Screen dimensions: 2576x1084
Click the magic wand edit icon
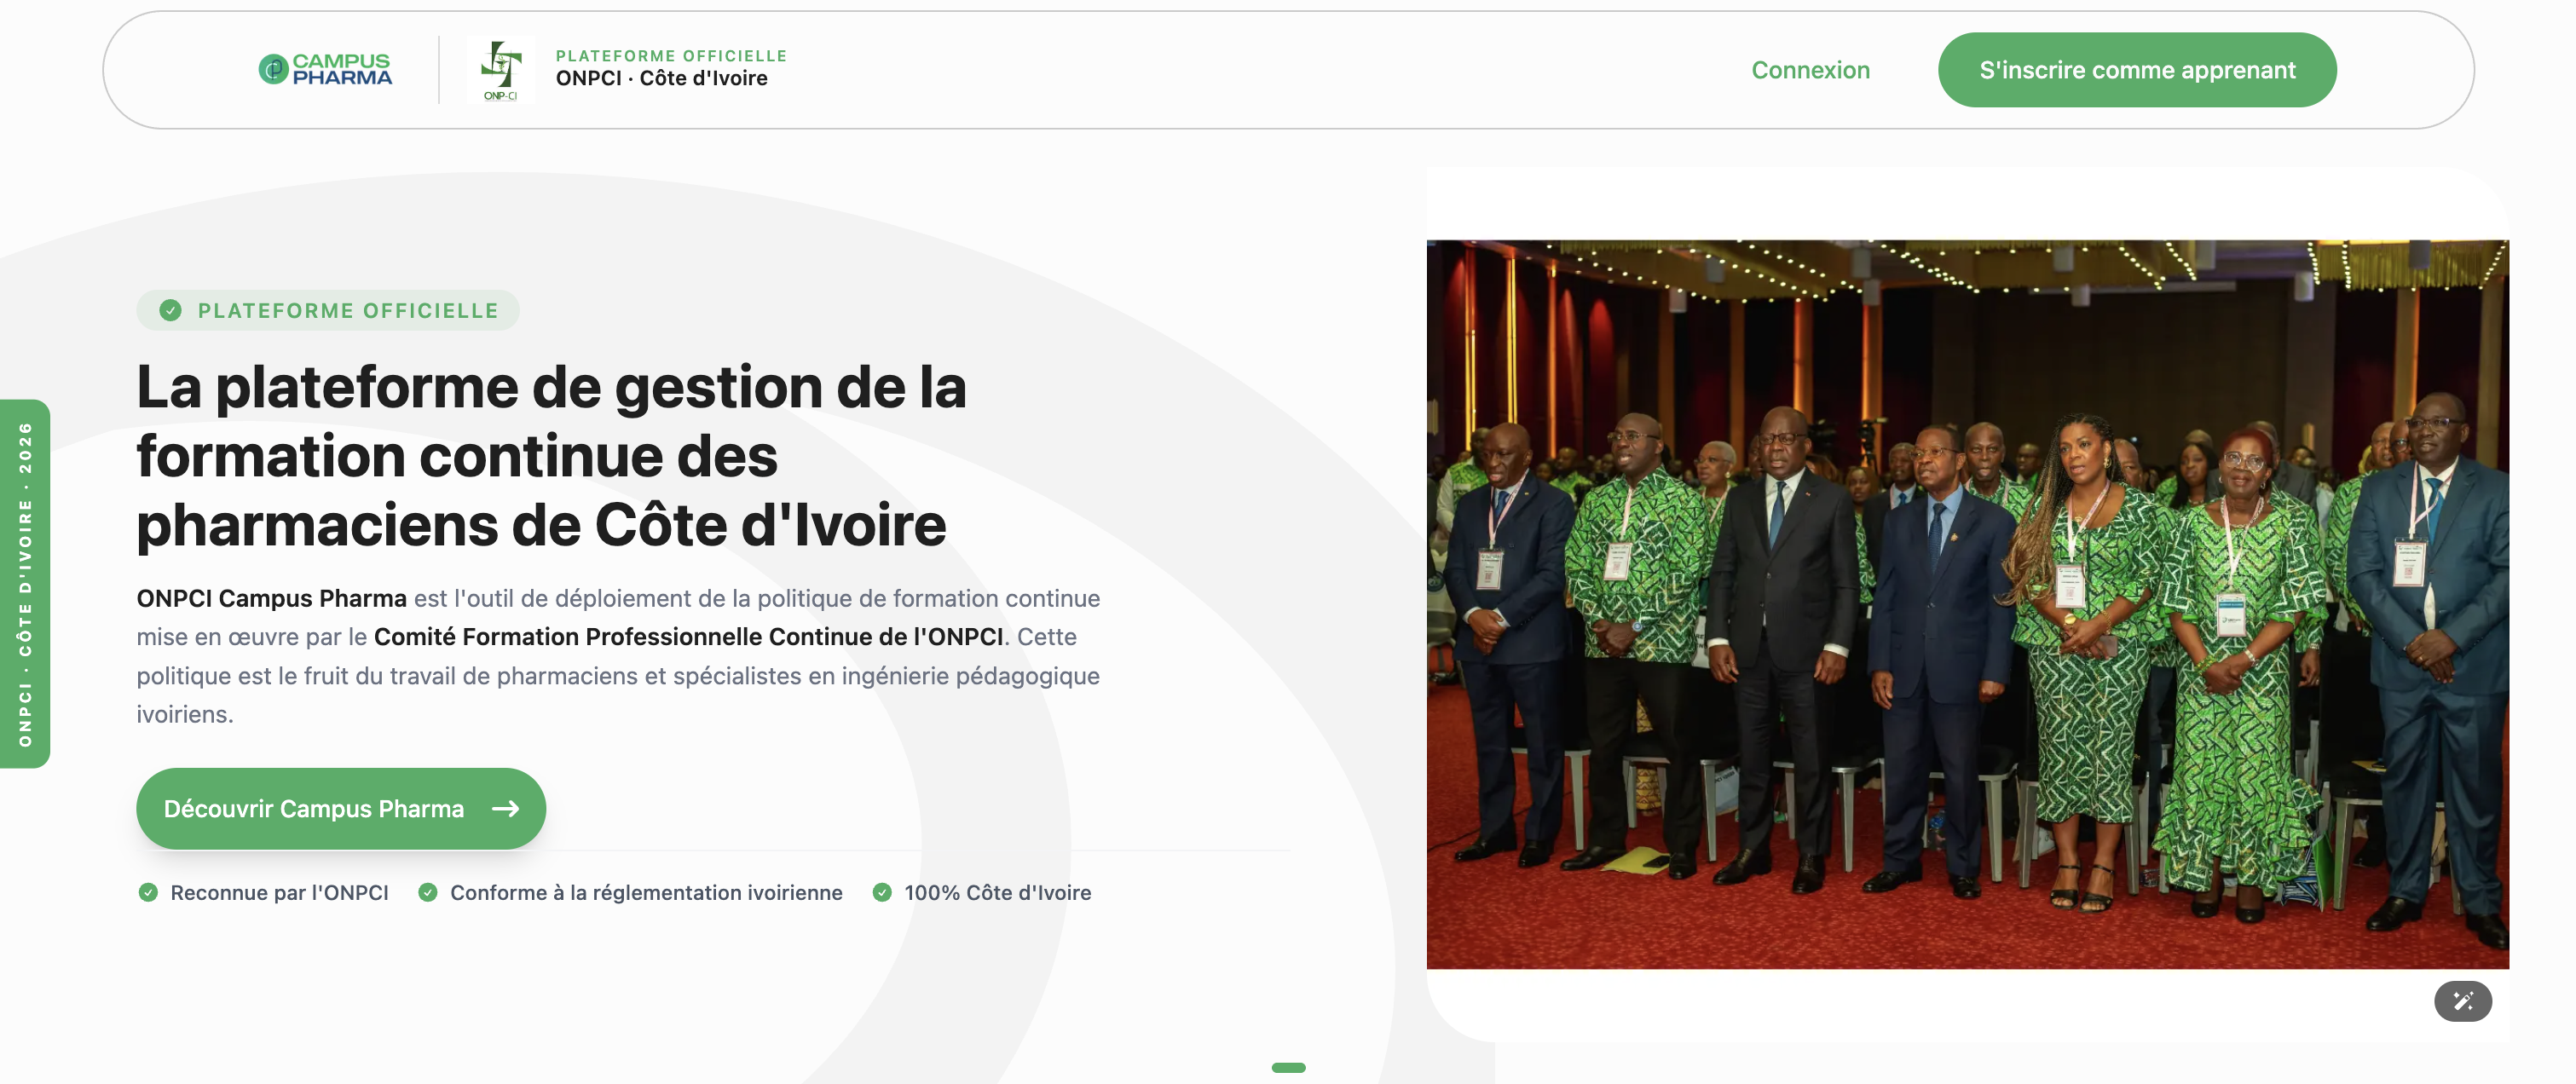coord(2462,1001)
